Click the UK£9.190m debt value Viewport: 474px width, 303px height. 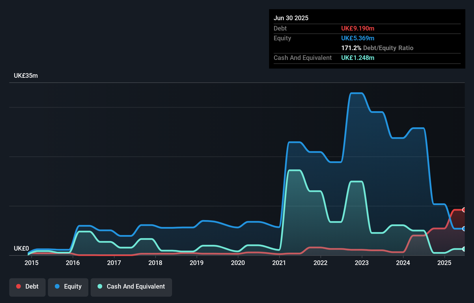point(358,28)
